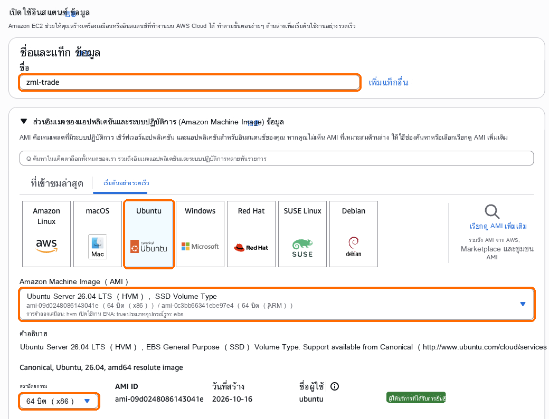The height and width of the screenshot is (419, 549).
Task: Click the creation date 2026-10-16
Action: coord(232,399)
